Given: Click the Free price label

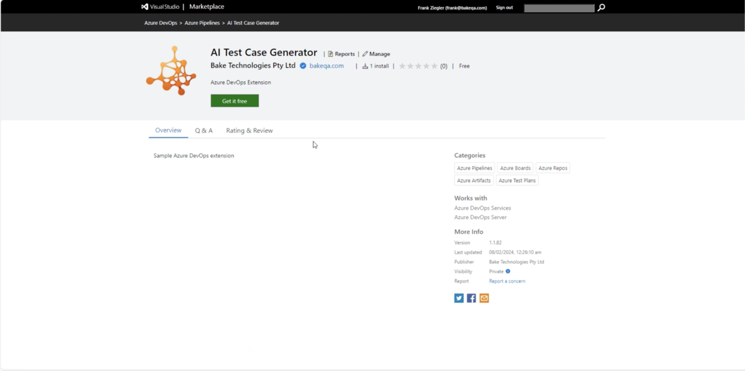Looking at the screenshot, I should [464, 66].
